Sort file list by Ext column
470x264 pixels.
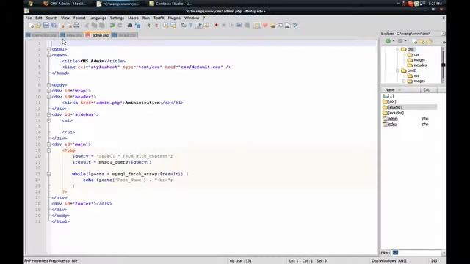[429, 89]
